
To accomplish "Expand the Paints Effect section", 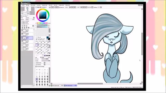I will (x=21, y=16).
